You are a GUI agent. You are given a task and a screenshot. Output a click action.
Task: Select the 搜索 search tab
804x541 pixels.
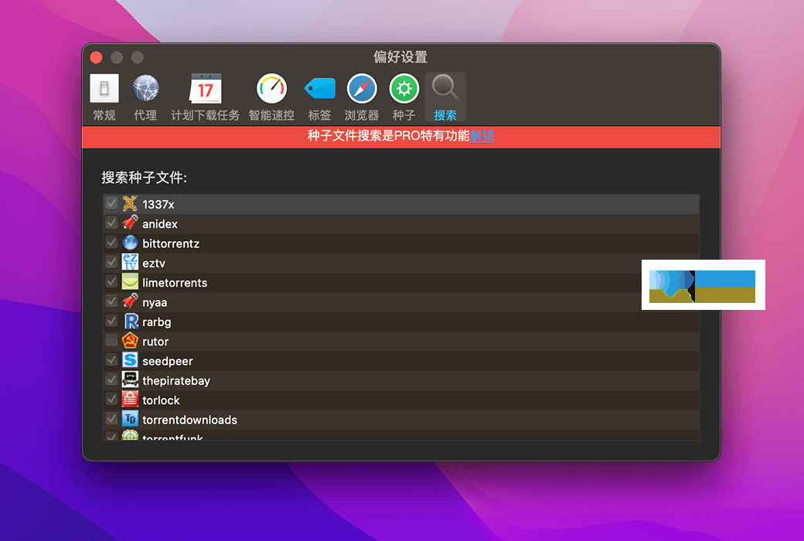pos(445,97)
